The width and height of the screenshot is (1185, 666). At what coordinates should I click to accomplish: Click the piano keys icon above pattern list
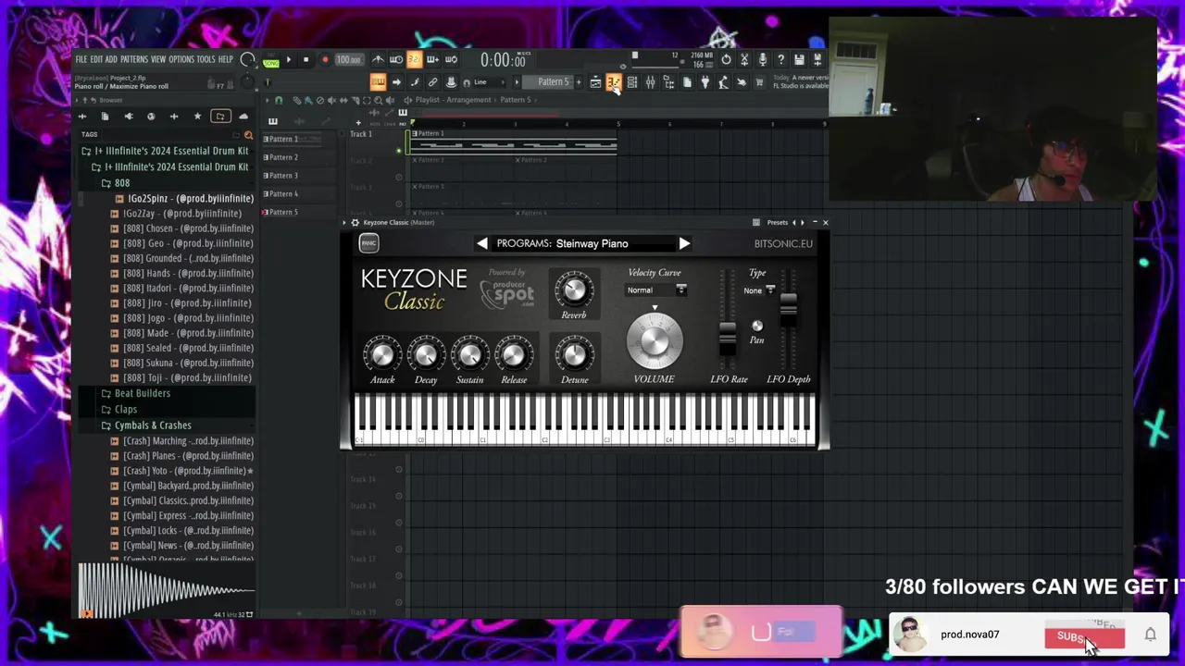(272, 122)
